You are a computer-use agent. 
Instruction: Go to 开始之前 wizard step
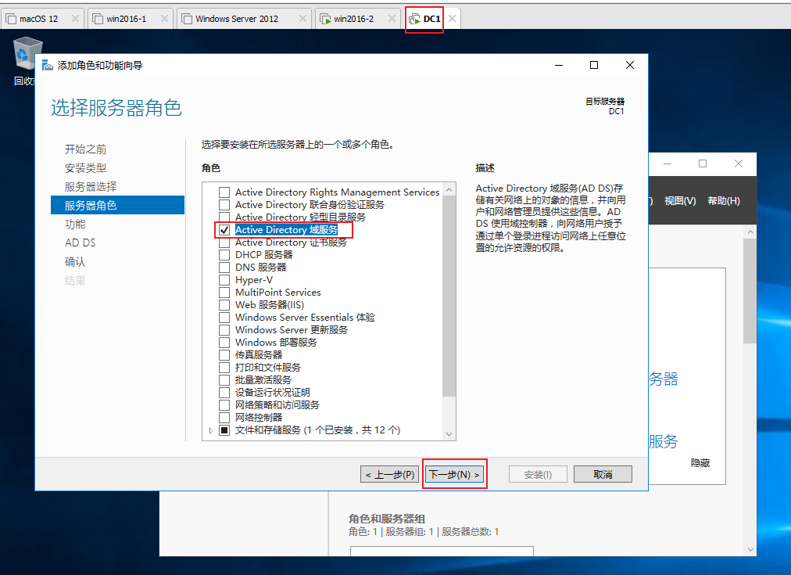click(x=85, y=149)
